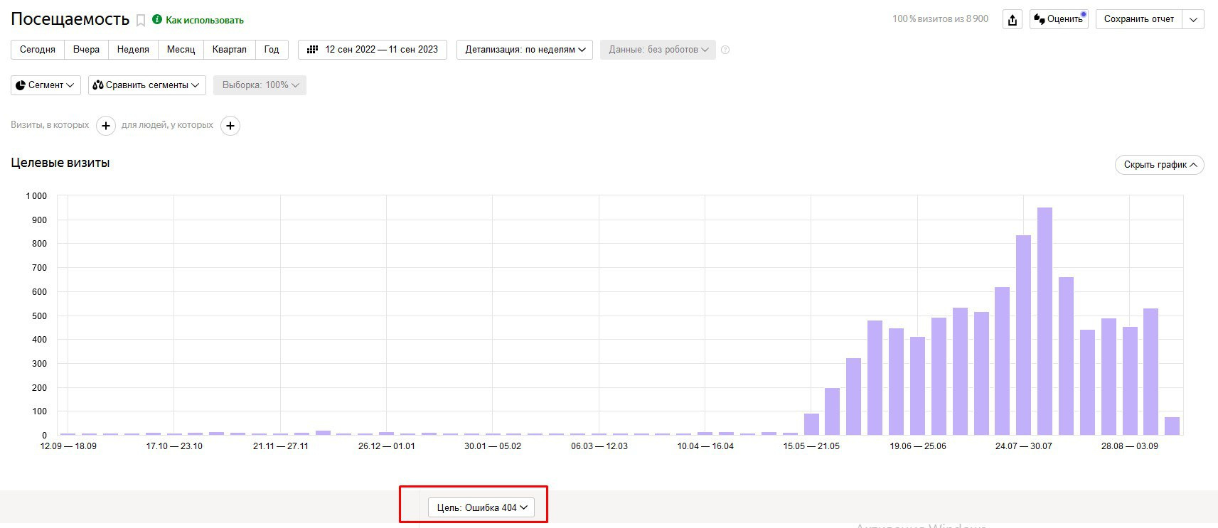Viewport: 1218px width, 528px height.
Task: Open Как использовать help link
Action: pos(205,20)
